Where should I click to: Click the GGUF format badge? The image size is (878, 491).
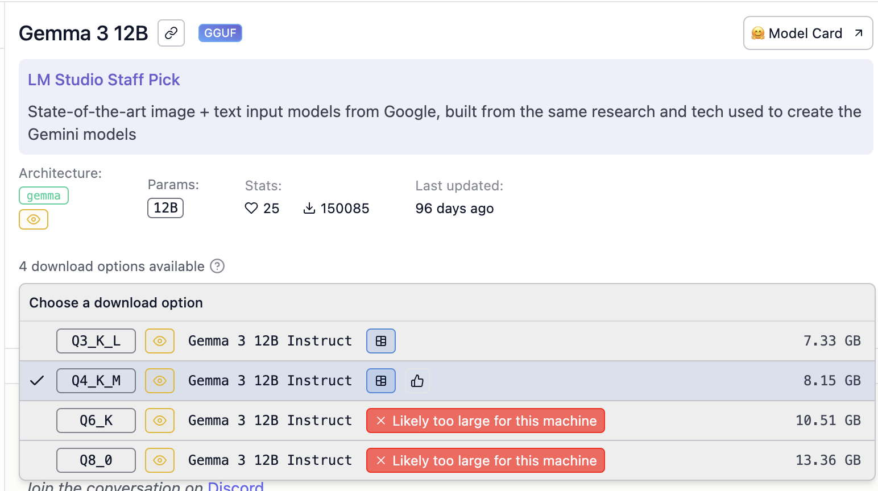[220, 33]
